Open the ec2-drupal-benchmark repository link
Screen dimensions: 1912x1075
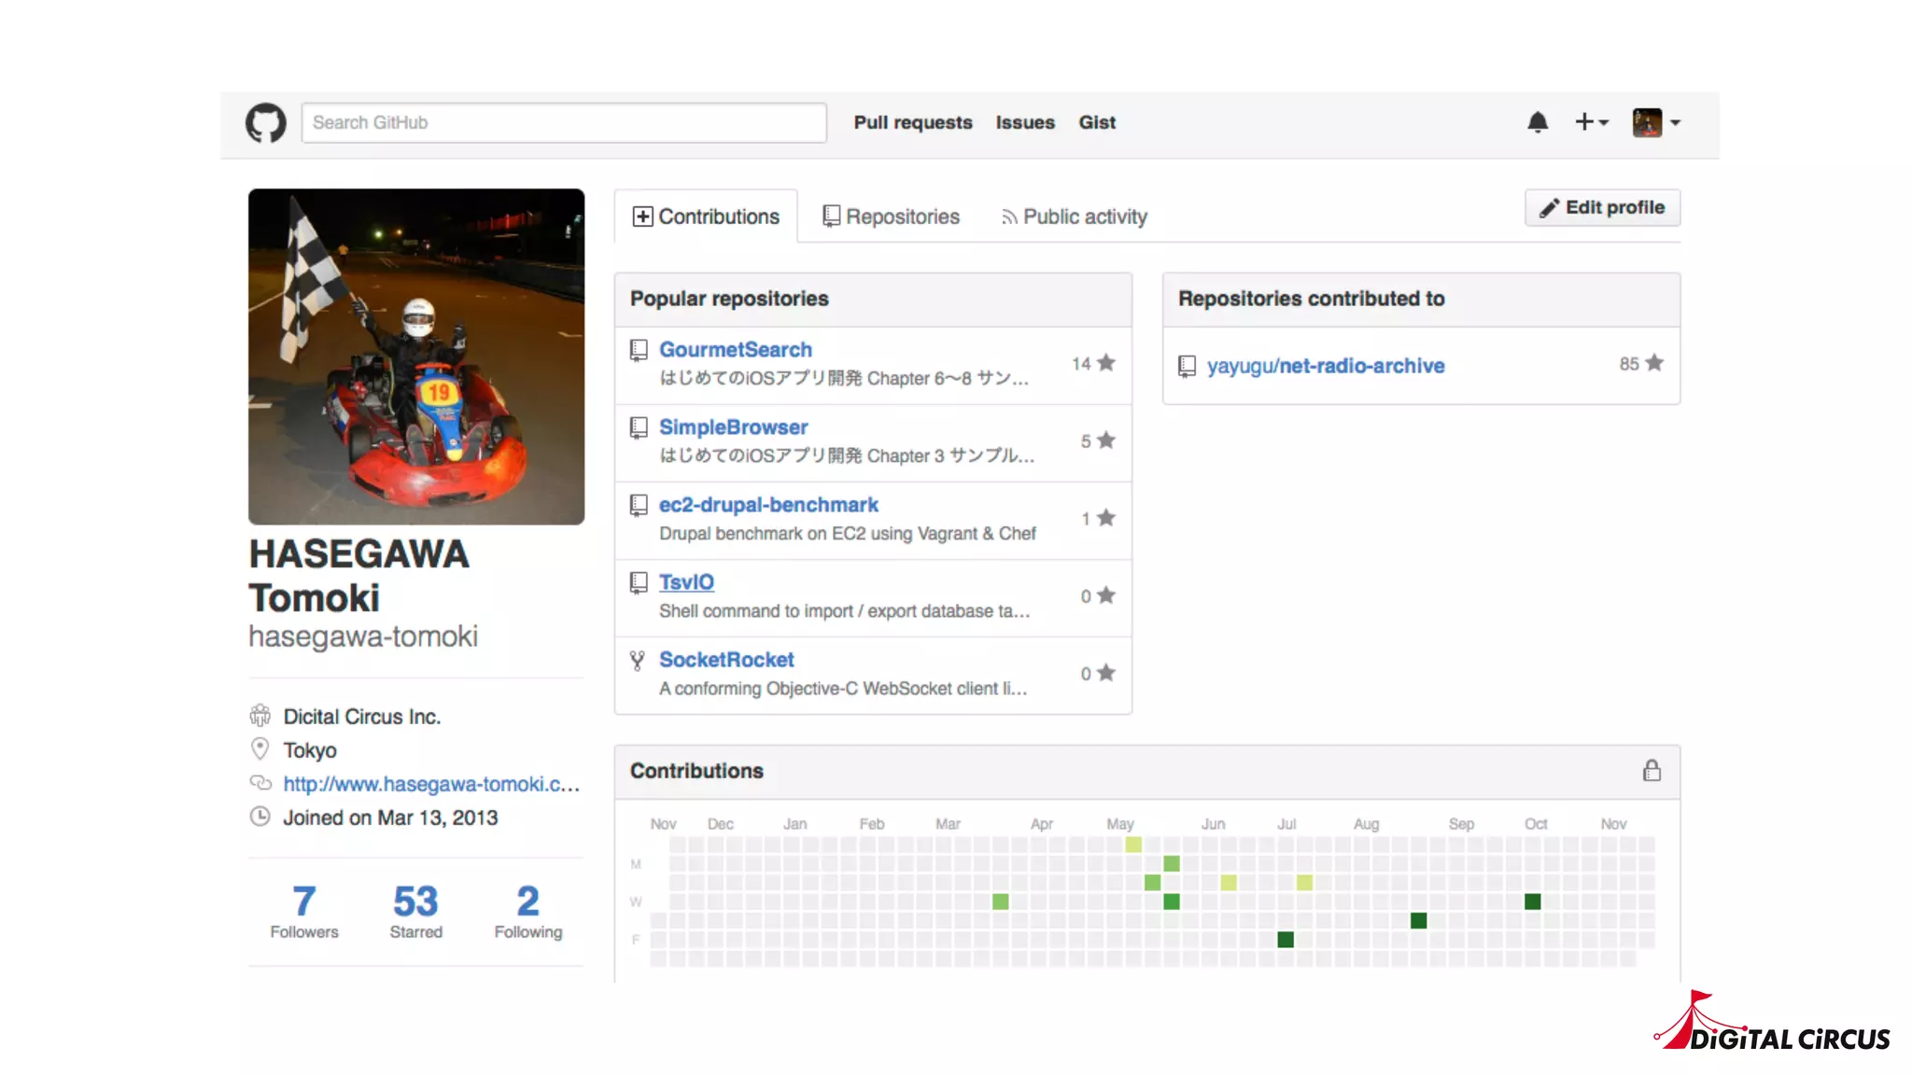(768, 505)
